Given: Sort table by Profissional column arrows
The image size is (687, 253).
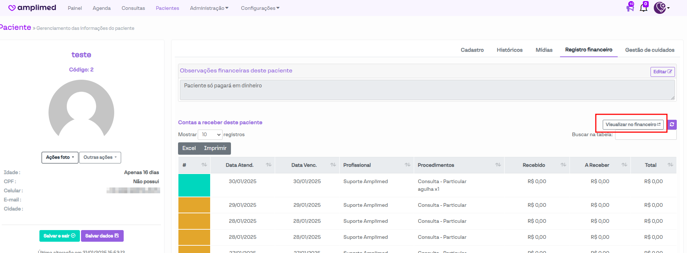Looking at the screenshot, I should coord(408,165).
